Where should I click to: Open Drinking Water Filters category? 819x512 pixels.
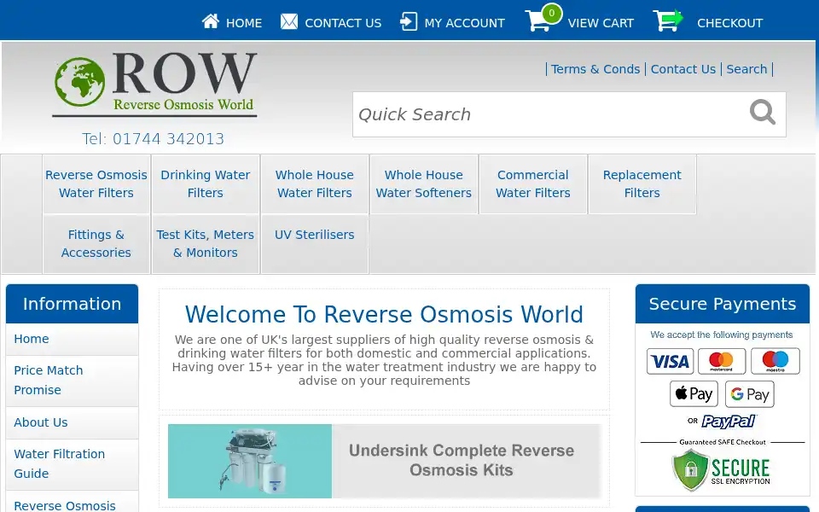(206, 184)
